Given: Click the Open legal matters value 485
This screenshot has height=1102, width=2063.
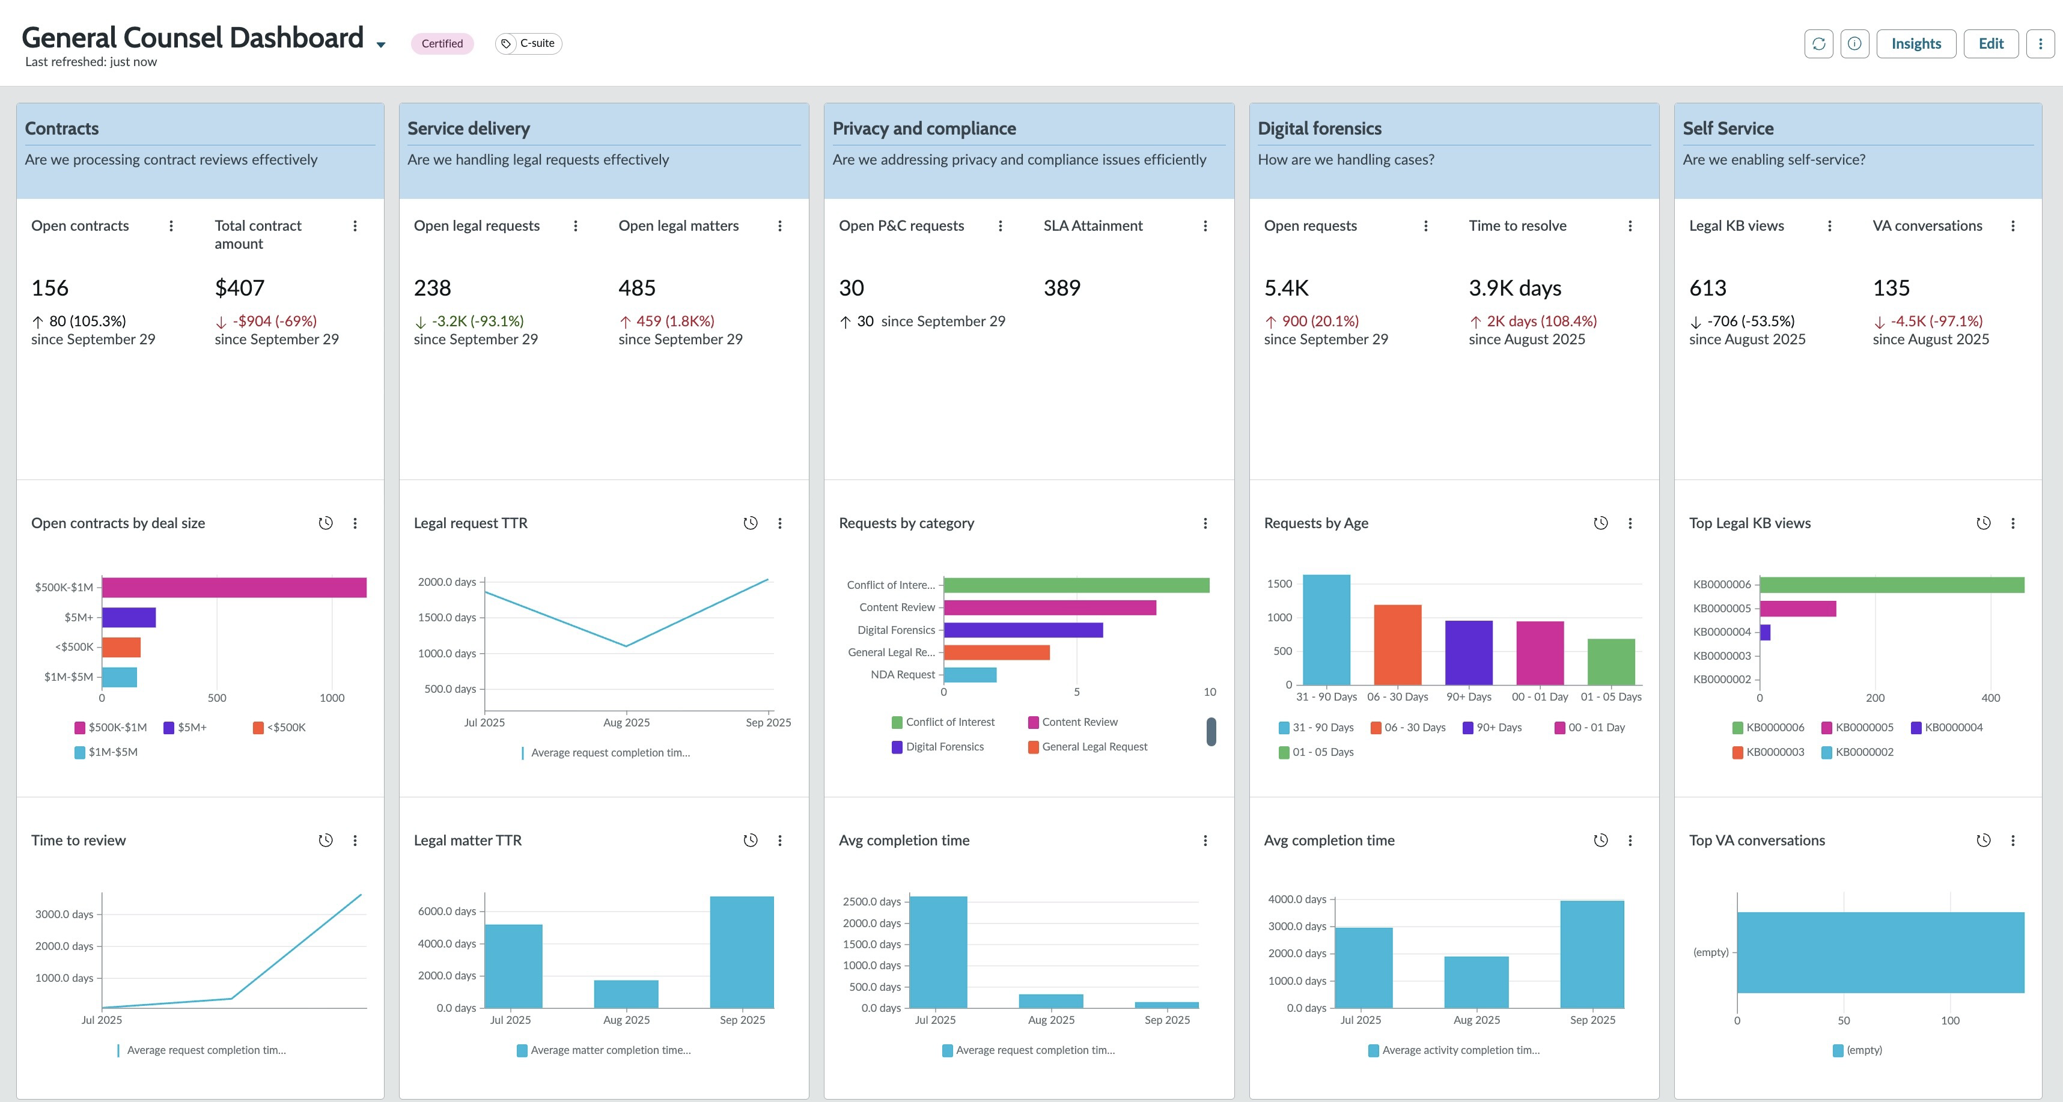Looking at the screenshot, I should click(x=636, y=287).
